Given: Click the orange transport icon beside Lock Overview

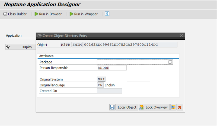Looking at the screenshot, I should click(x=173, y=107).
